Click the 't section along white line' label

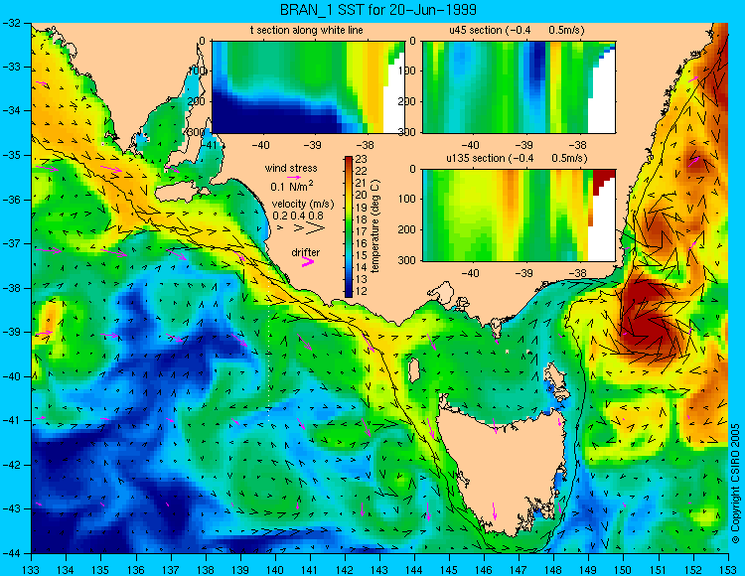[307, 31]
